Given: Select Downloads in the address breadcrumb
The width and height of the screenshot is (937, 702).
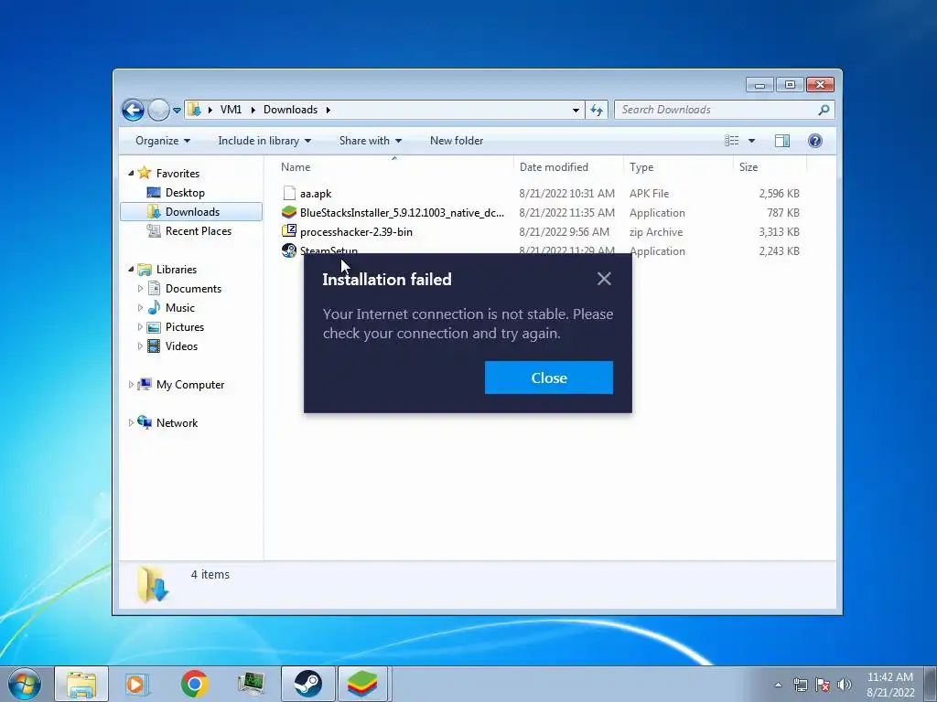Looking at the screenshot, I should point(290,110).
